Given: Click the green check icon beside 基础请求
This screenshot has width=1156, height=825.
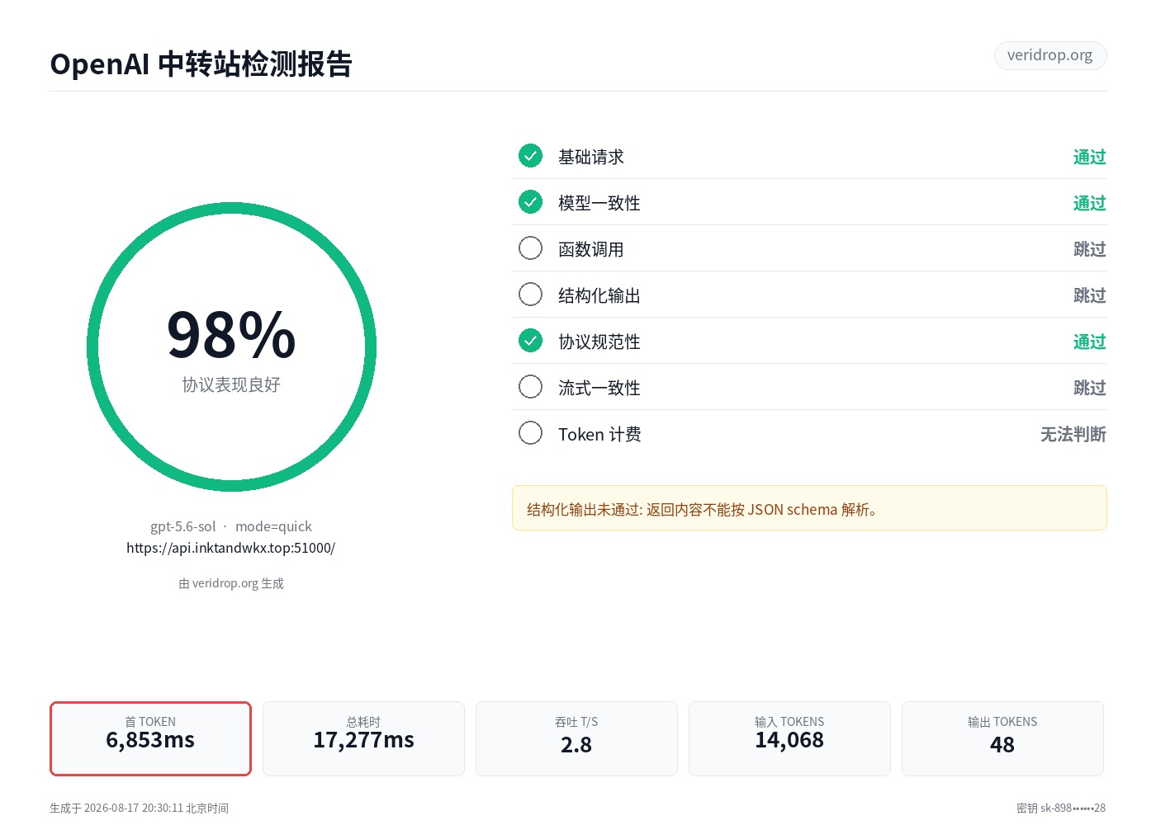Looking at the screenshot, I should pyautogui.click(x=530, y=155).
